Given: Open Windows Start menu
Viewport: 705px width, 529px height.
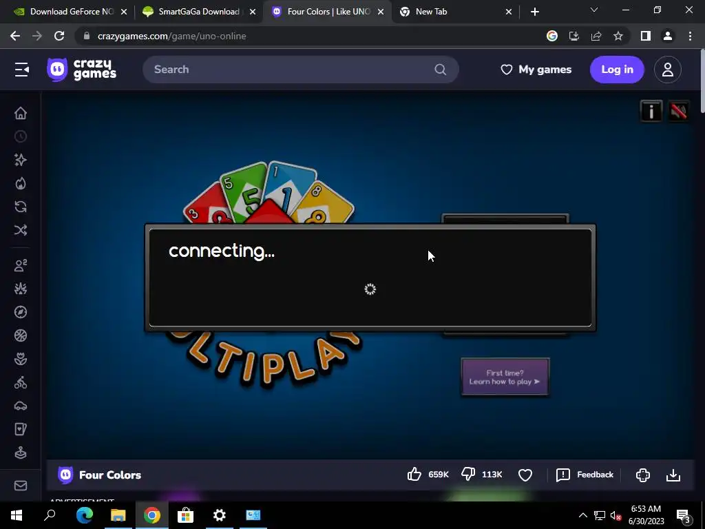Looking at the screenshot, I should pos(17,515).
